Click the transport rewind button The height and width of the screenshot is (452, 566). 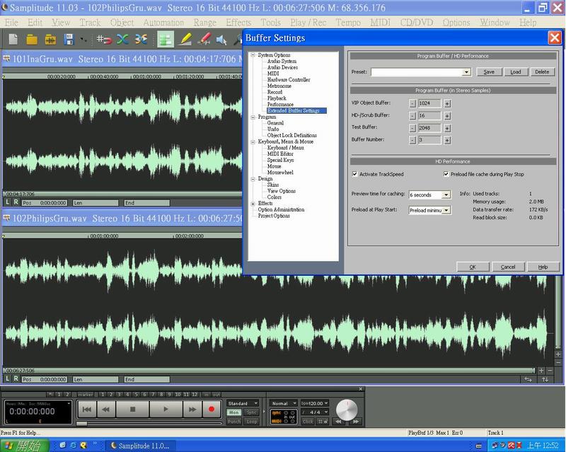[x=105, y=409]
